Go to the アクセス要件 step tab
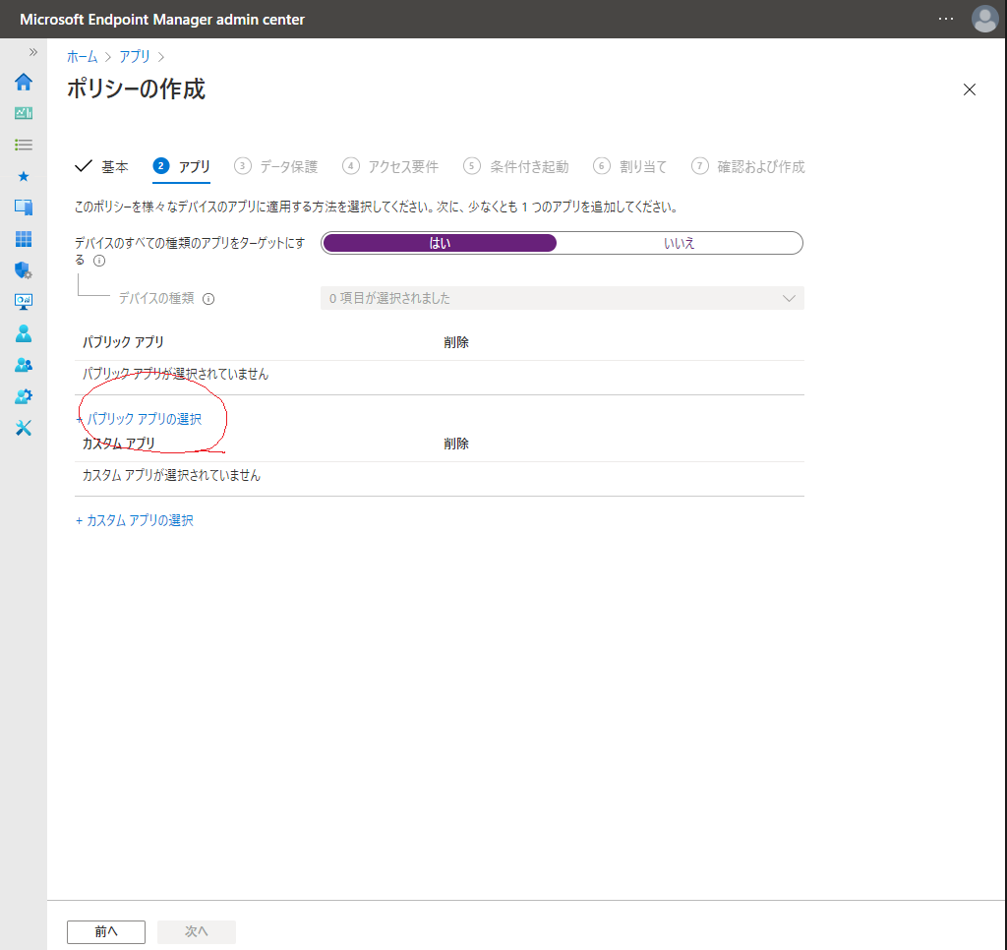1007x950 pixels. (x=390, y=167)
